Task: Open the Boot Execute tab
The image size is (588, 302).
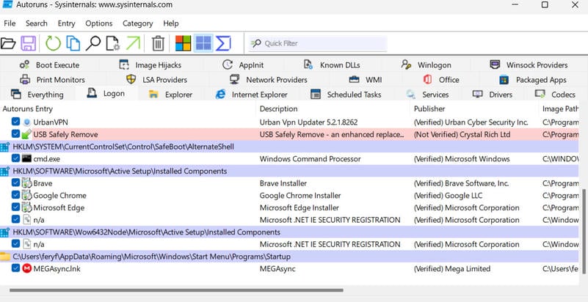Action: coord(49,65)
